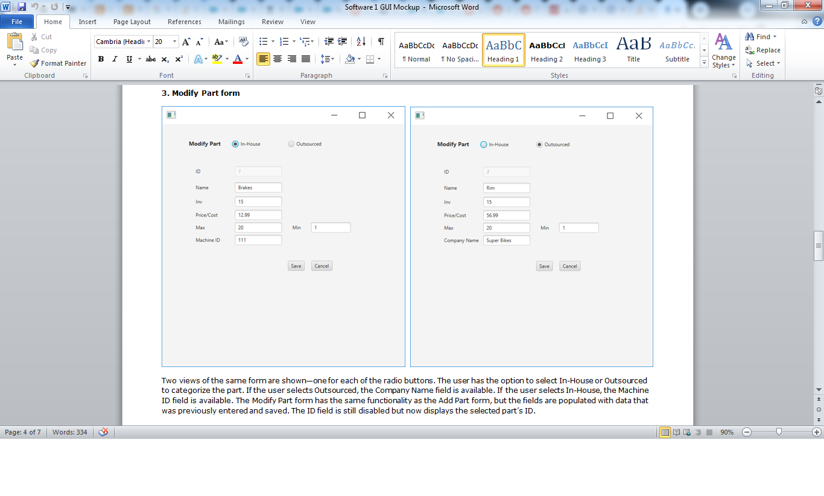Click the Words: 334 count in status bar
The width and height of the screenshot is (824, 496).
[70, 432]
